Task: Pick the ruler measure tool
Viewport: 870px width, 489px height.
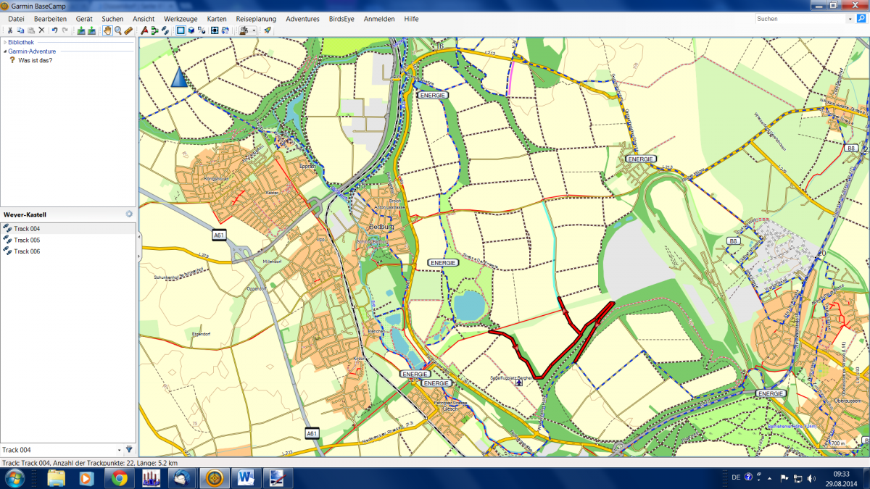Action: click(128, 30)
